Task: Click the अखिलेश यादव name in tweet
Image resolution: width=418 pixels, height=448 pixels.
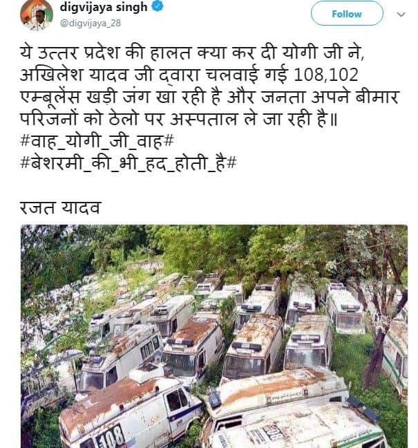Action: pyautogui.click(x=74, y=75)
